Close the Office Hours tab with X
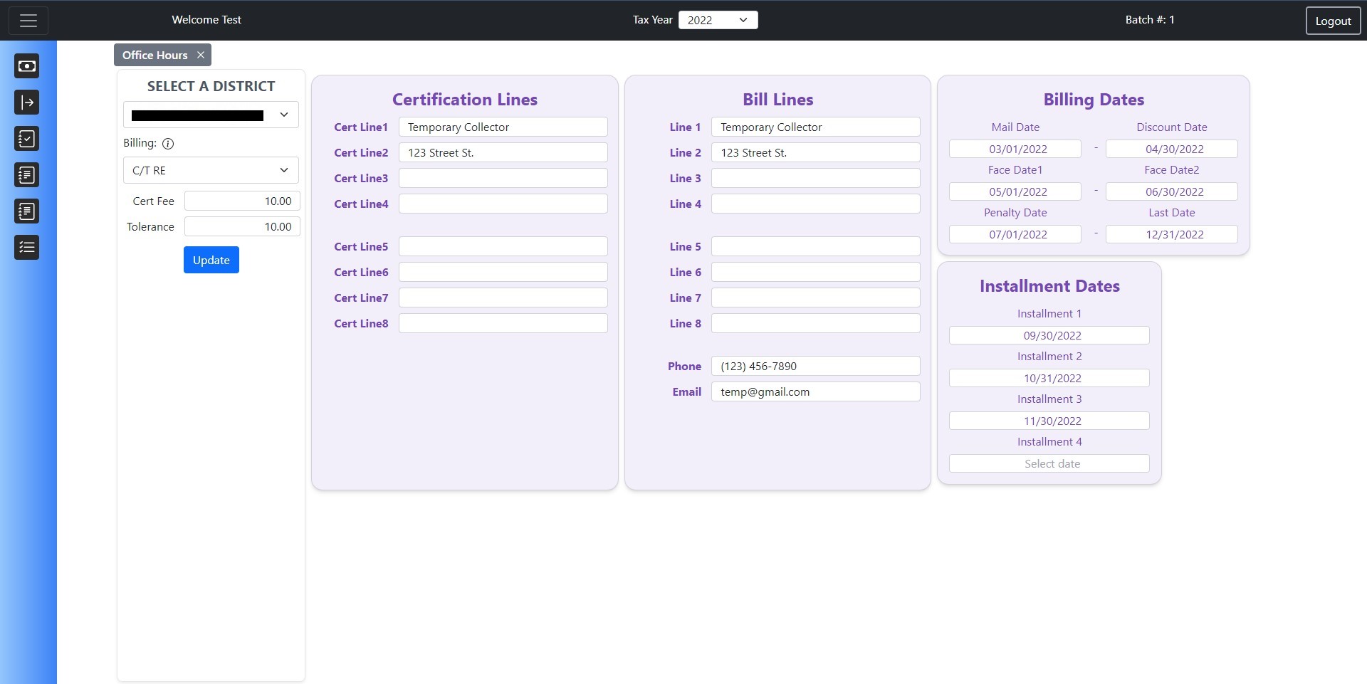The width and height of the screenshot is (1367, 684). tap(201, 55)
